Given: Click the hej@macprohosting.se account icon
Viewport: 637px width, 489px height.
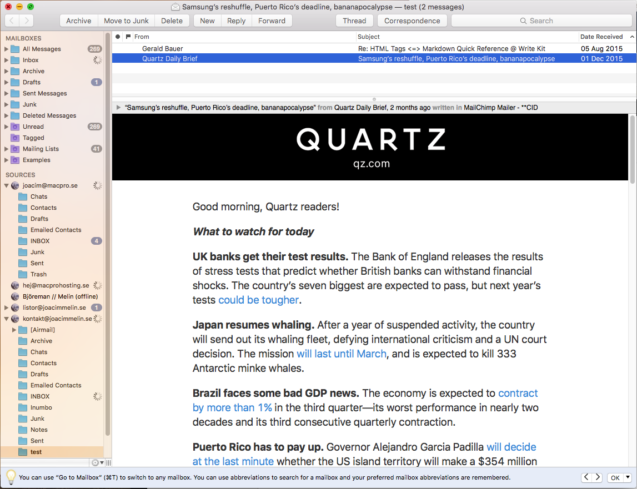Looking at the screenshot, I should pyautogui.click(x=15, y=285).
